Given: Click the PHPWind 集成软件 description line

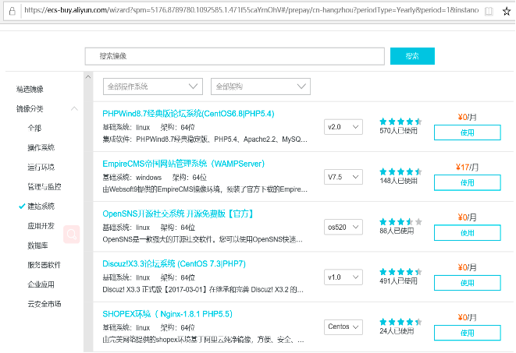Looking at the screenshot, I should pos(205,139).
